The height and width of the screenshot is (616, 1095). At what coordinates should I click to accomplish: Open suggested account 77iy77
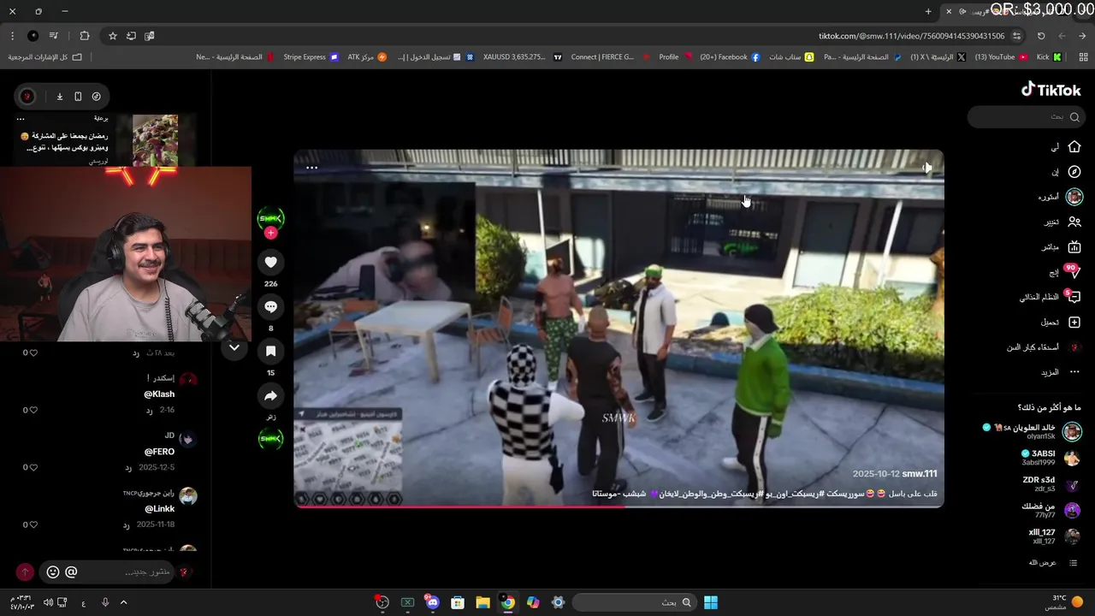[1051, 510]
